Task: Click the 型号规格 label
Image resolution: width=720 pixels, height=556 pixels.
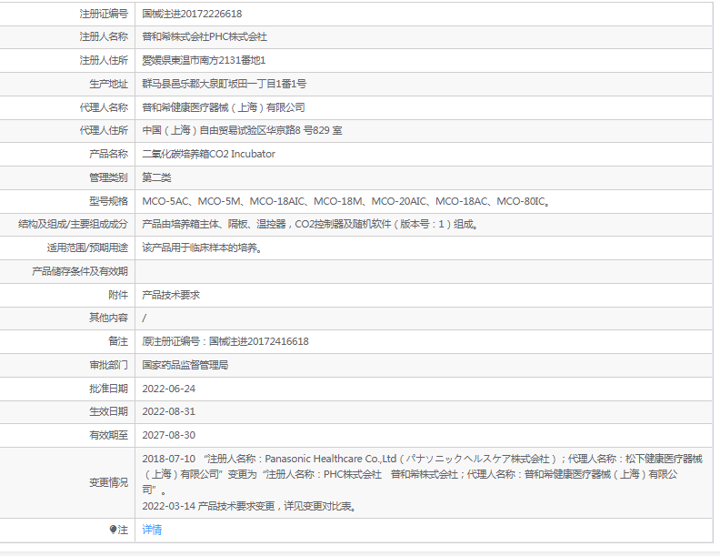Action: 108,201
